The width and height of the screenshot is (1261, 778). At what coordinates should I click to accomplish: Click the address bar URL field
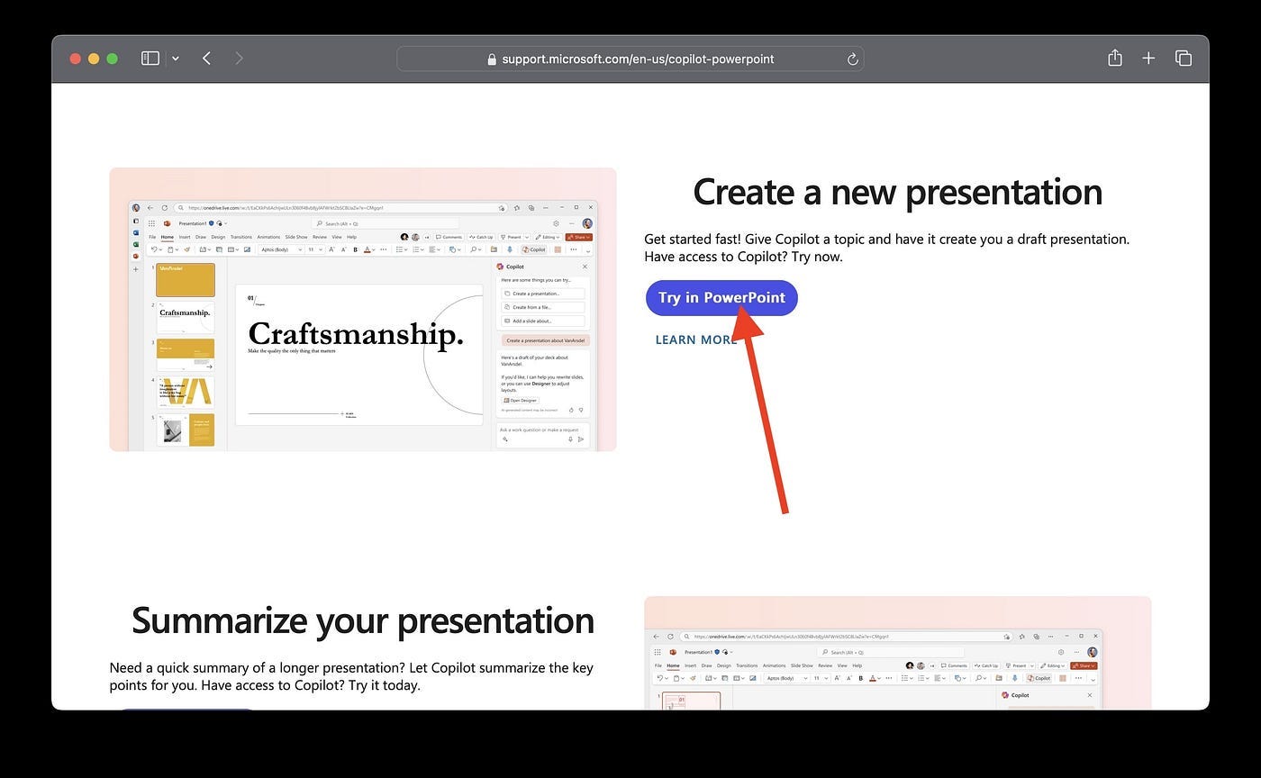tap(630, 59)
